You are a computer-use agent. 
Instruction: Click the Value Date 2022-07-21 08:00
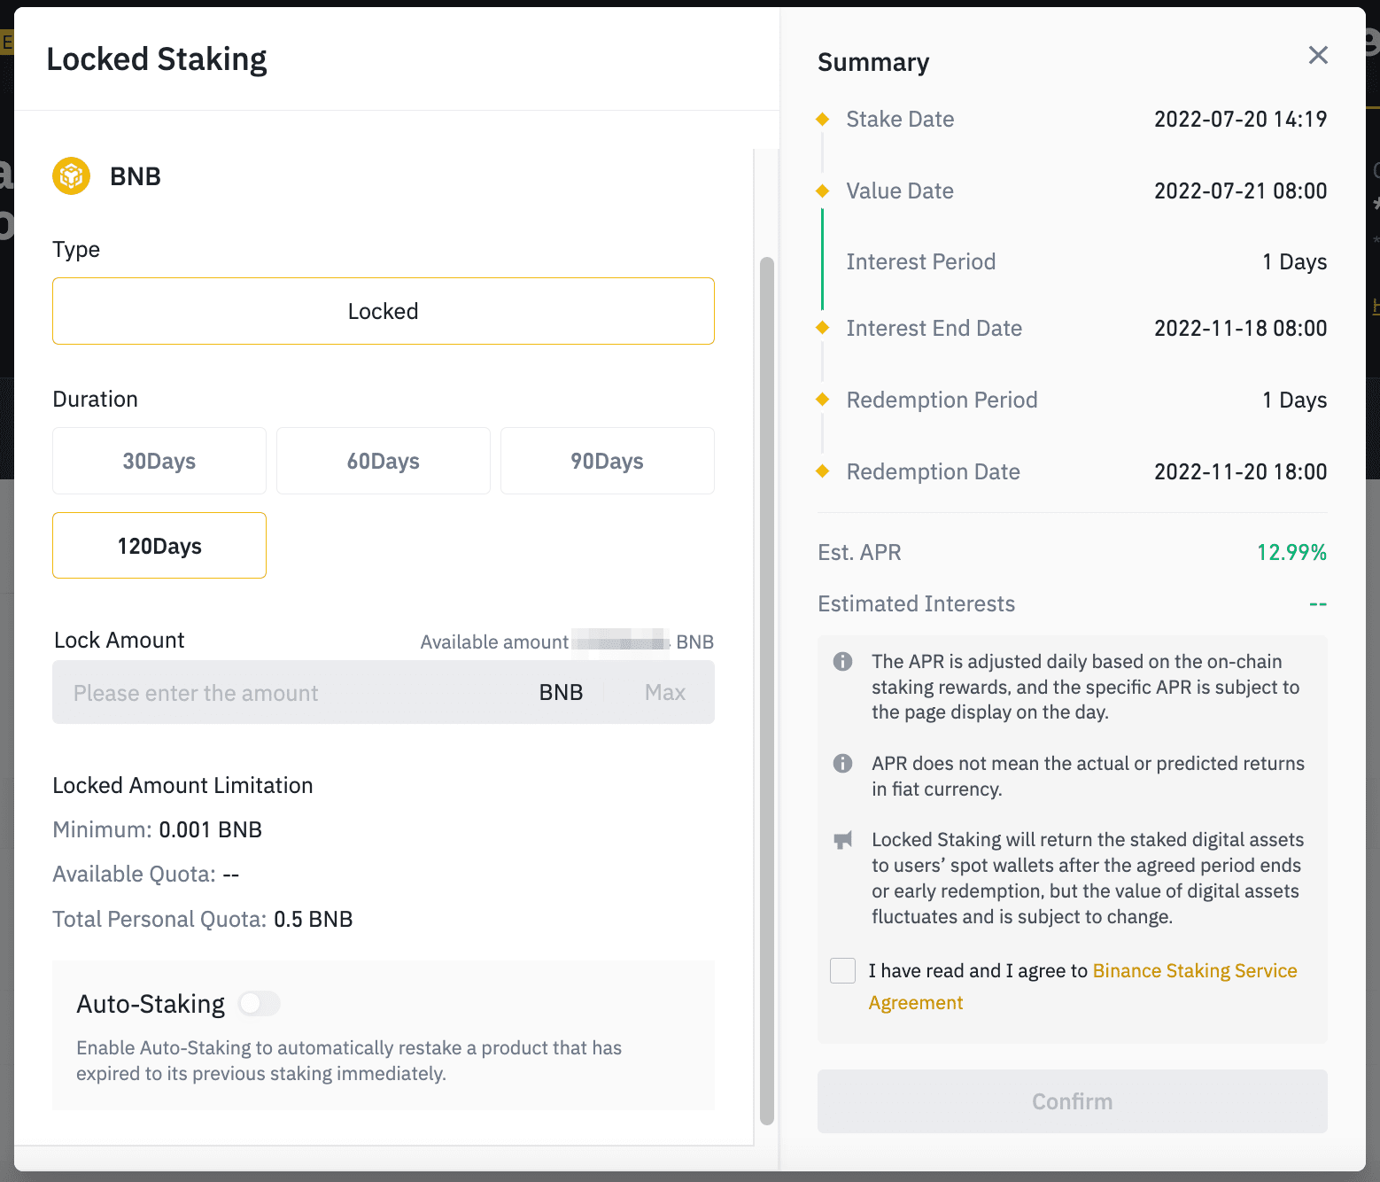[x=1240, y=191]
